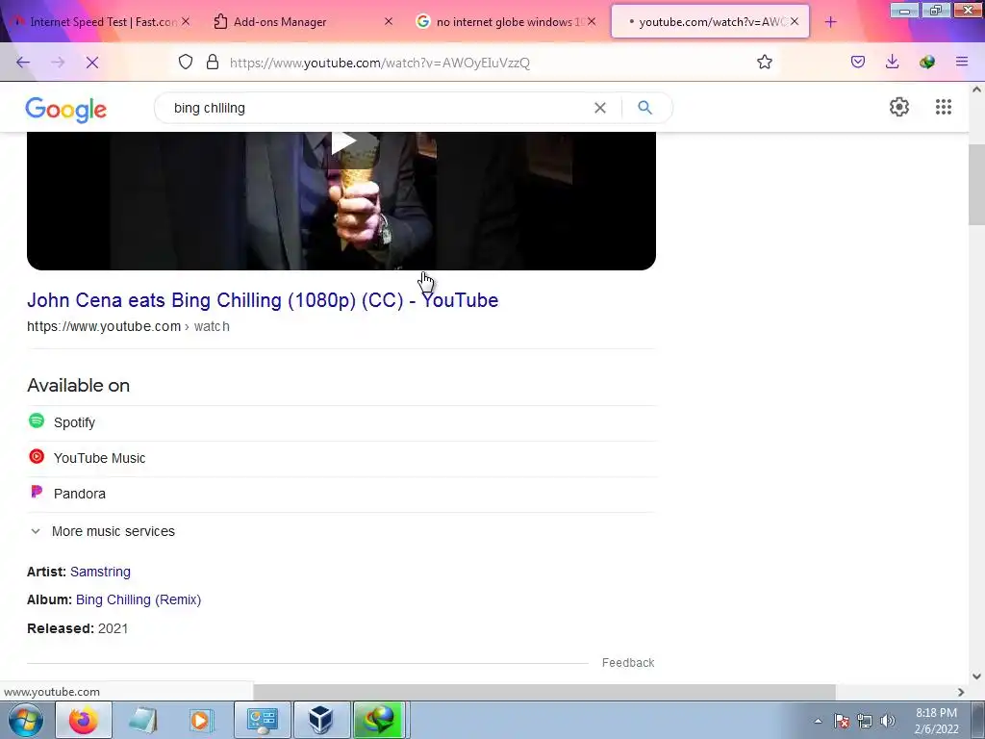Open the volume speaker tray icon
The height and width of the screenshot is (739, 985).
[x=888, y=721]
